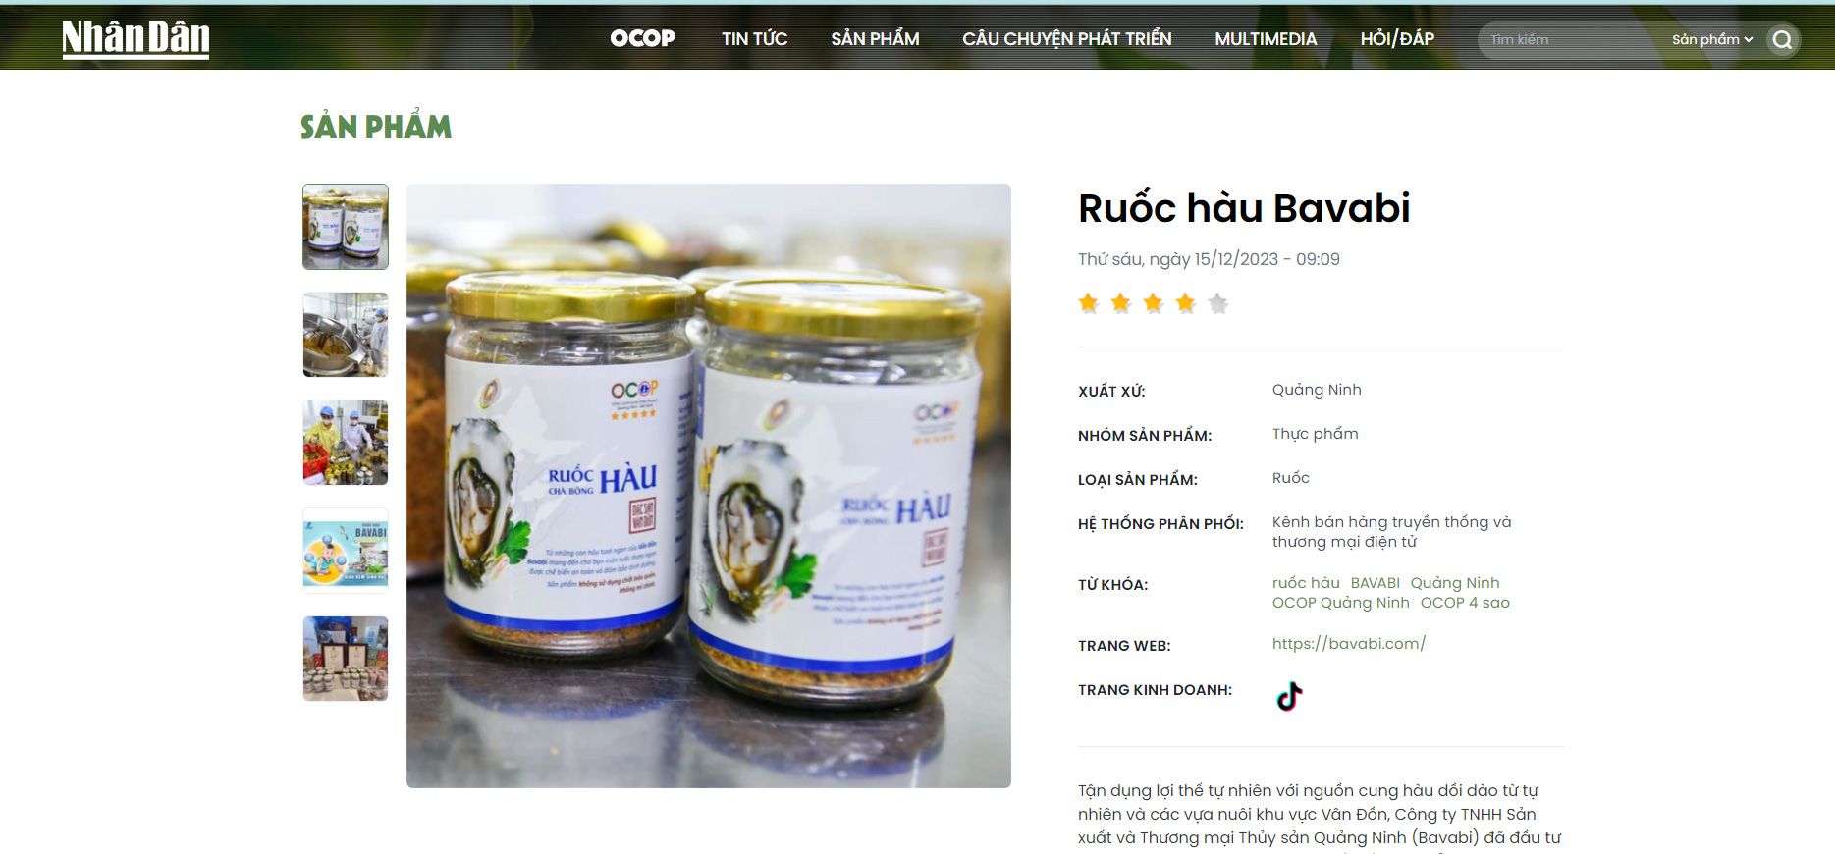This screenshot has height=854, width=1835.
Task: Select the cooking machine thumbnail image
Action: pyautogui.click(x=346, y=335)
